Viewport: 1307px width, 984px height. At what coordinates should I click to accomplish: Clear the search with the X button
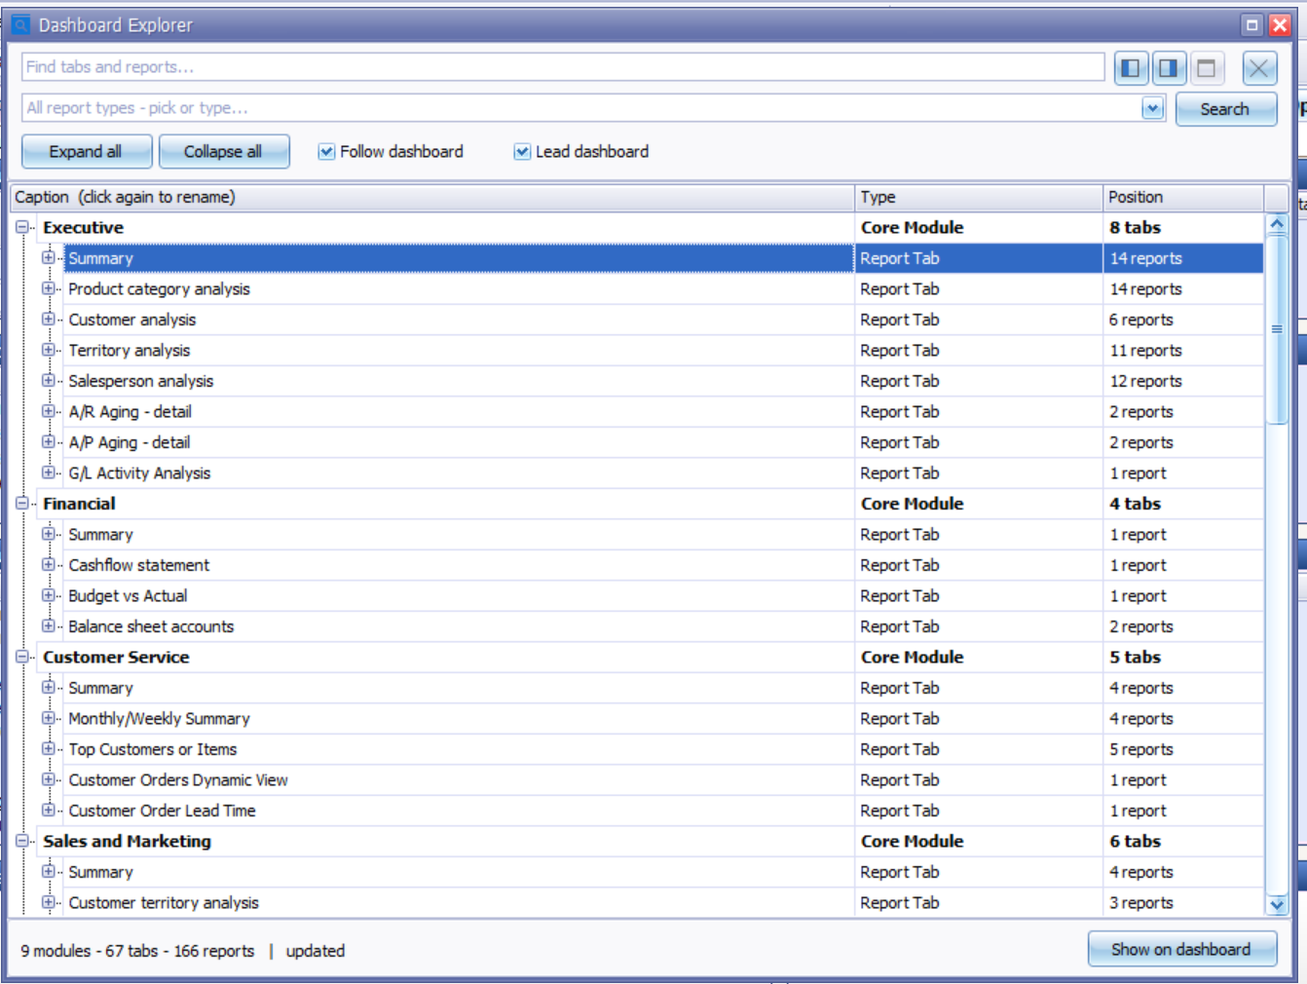(1259, 67)
